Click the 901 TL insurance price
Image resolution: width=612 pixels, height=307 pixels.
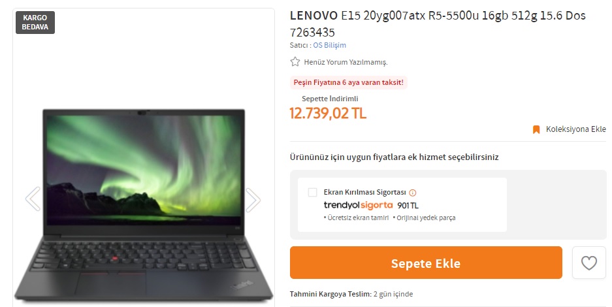(x=408, y=206)
